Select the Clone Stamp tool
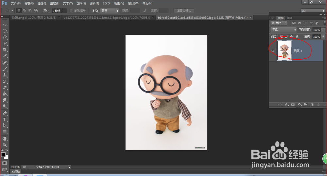The height and width of the screenshot is (176, 327). tap(4, 75)
